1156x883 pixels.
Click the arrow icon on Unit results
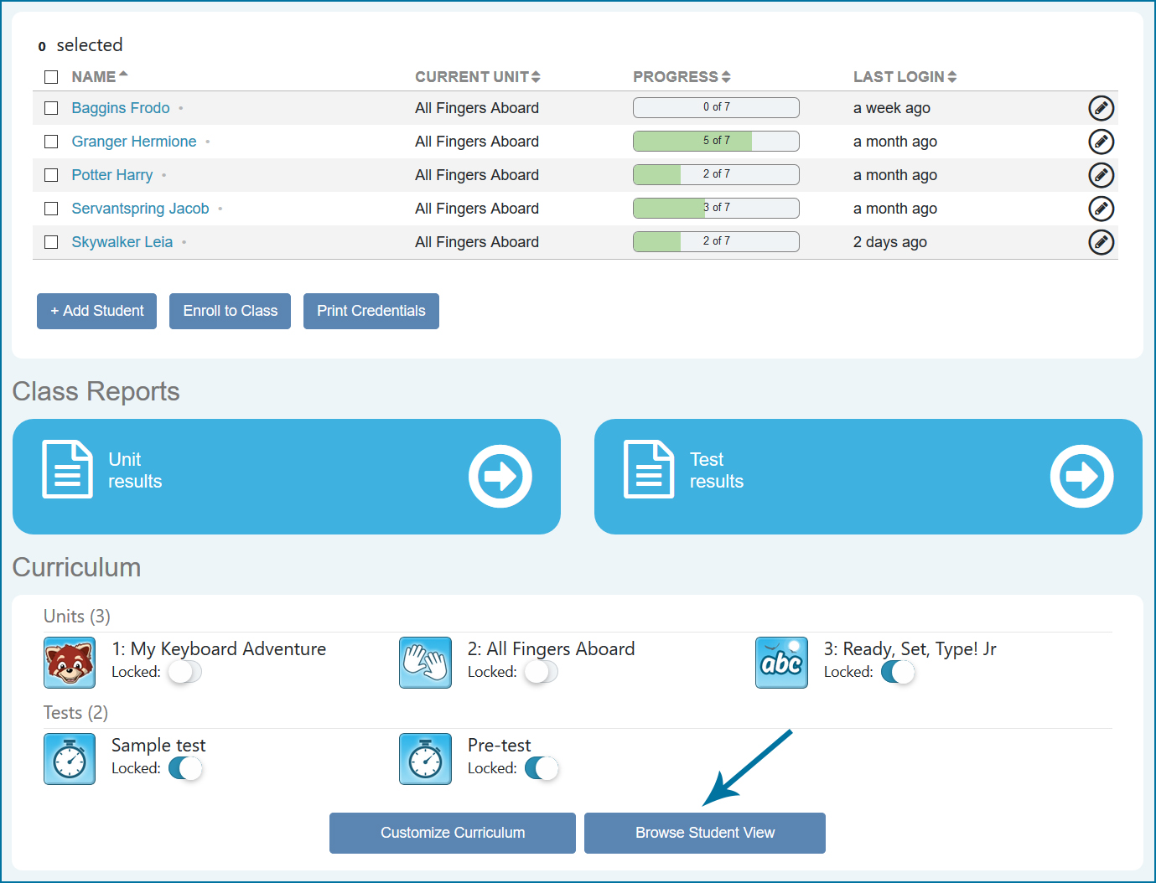(x=500, y=476)
